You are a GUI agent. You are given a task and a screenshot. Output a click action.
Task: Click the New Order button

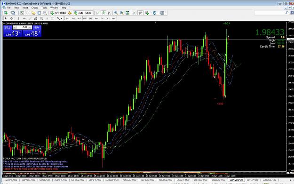[58, 13]
